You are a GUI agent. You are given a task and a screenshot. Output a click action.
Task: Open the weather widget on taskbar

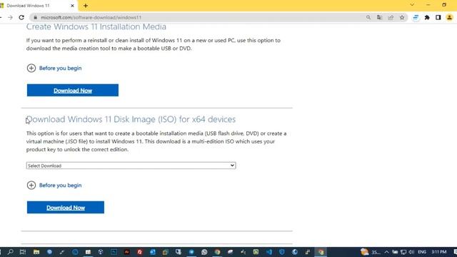tap(370, 252)
